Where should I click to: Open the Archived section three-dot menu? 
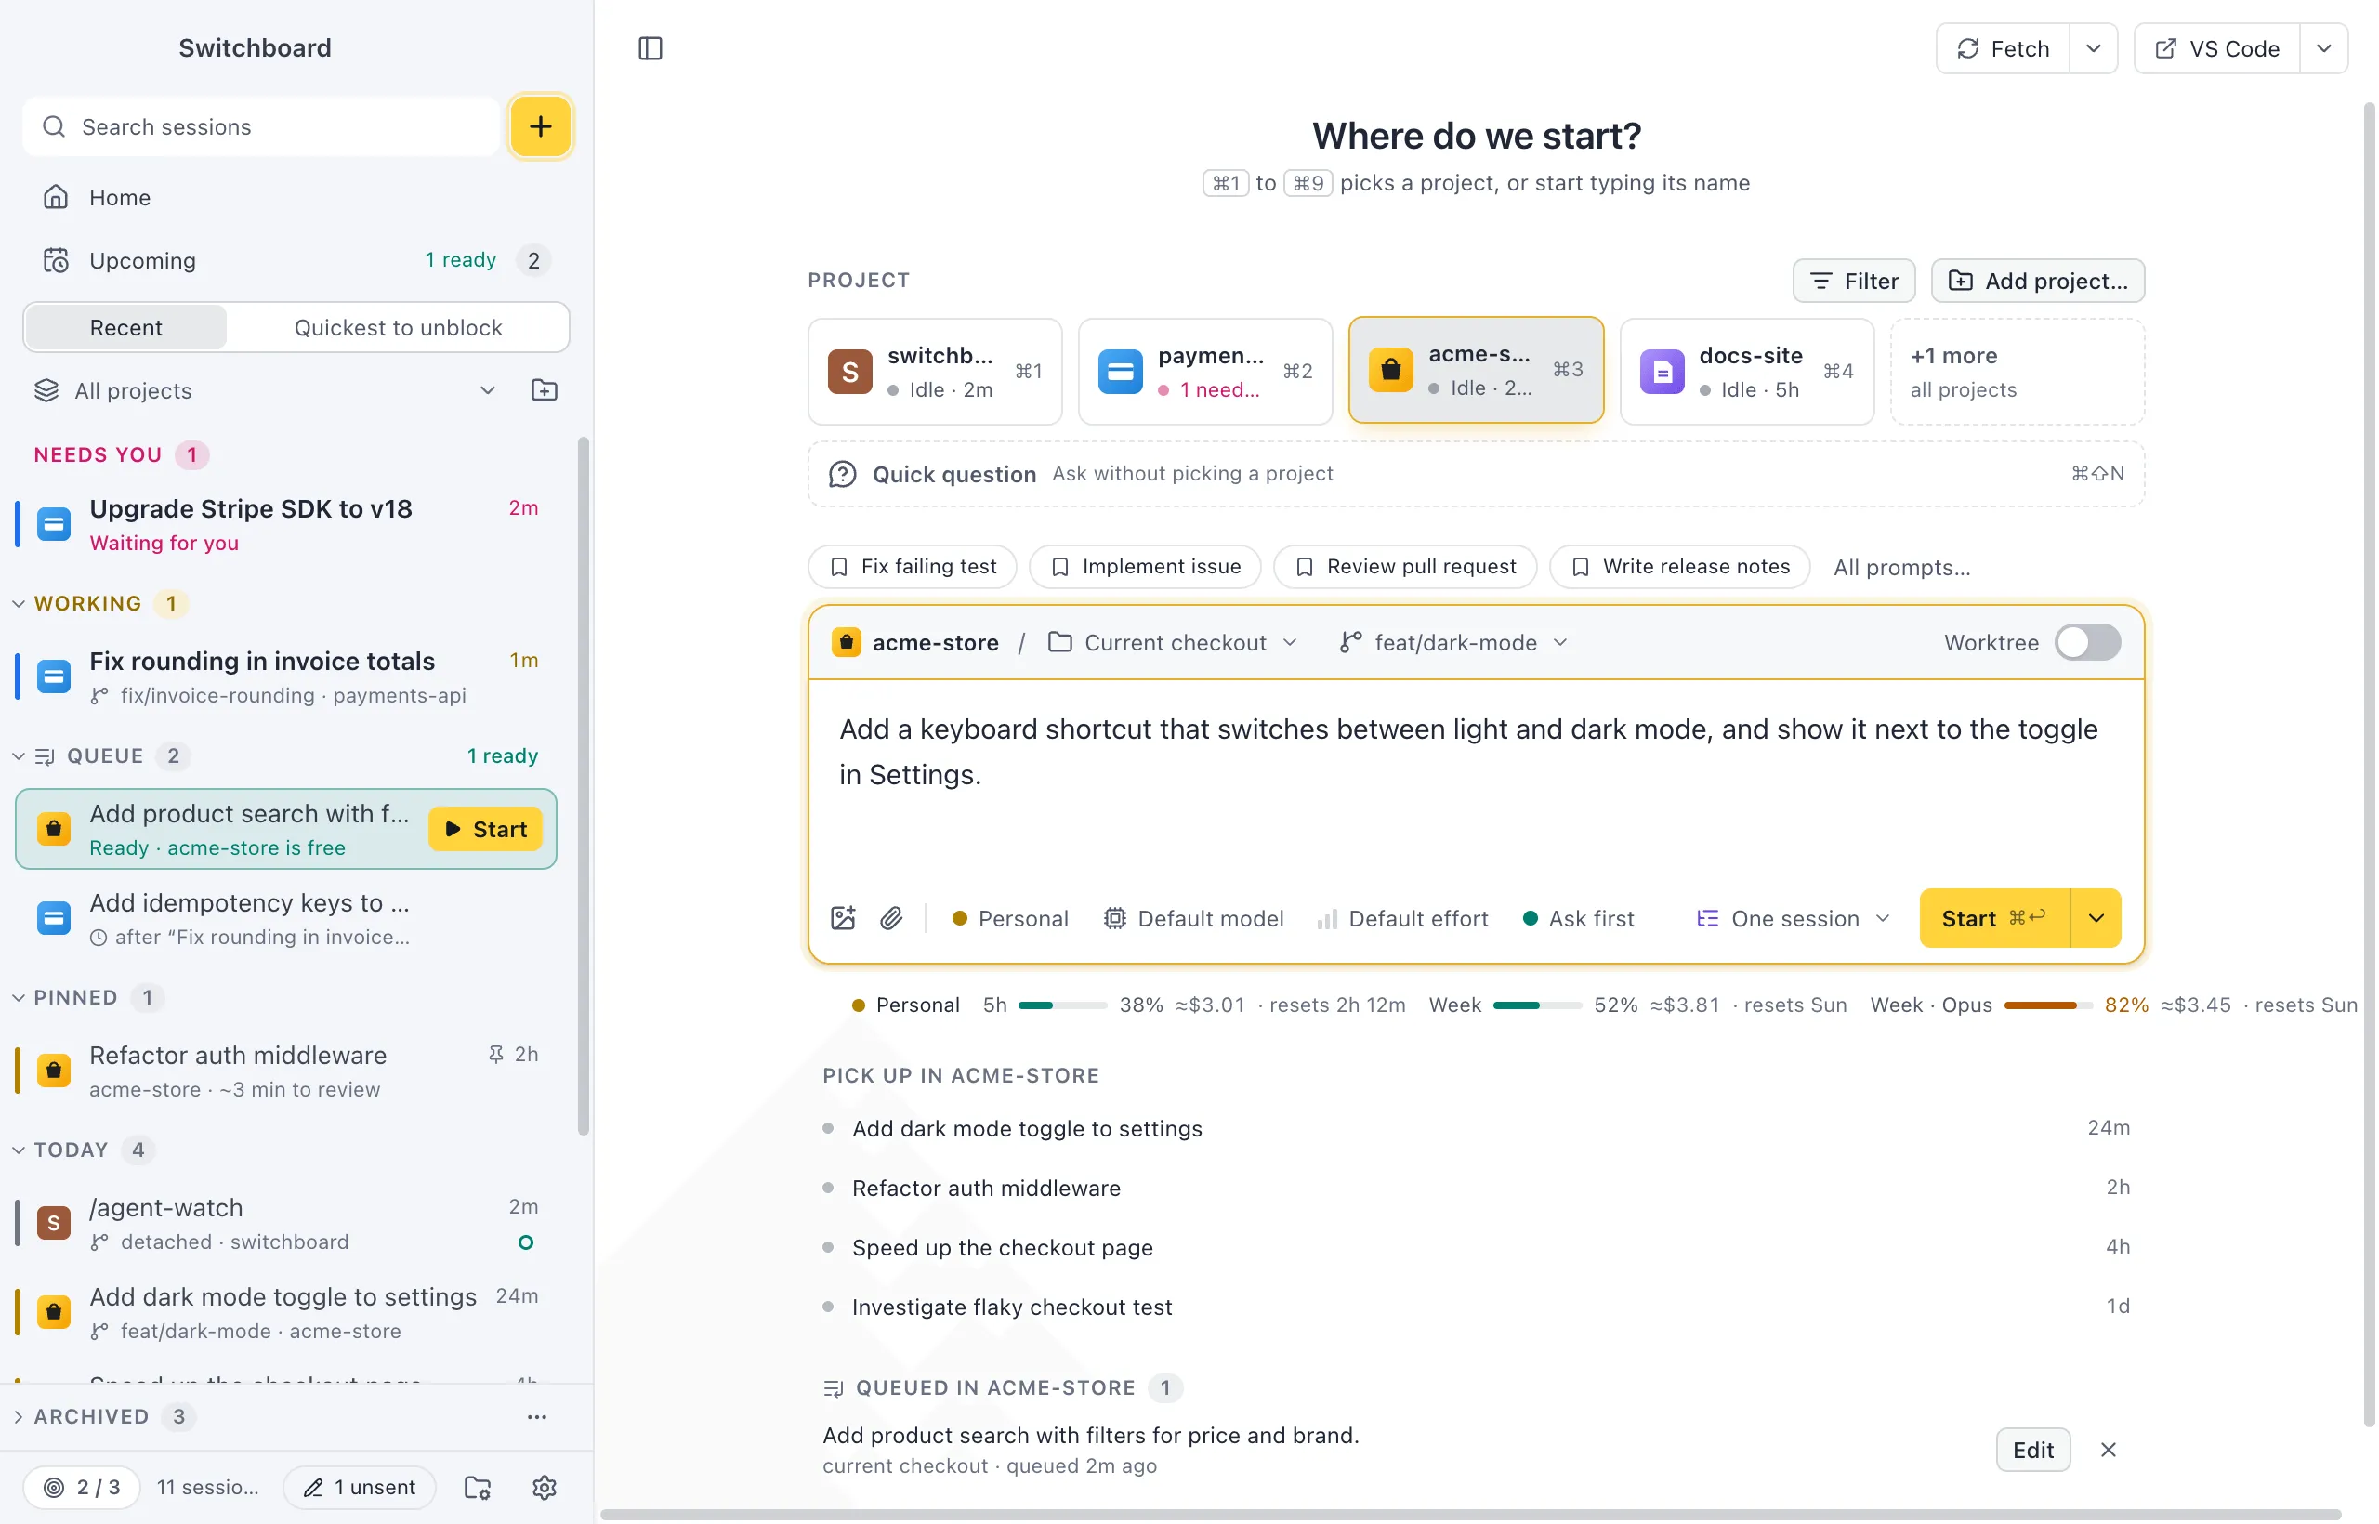(x=536, y=1416)
